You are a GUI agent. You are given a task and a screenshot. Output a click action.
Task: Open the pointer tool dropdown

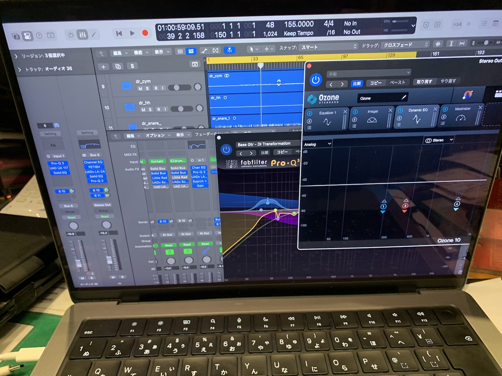coord(253,49)
